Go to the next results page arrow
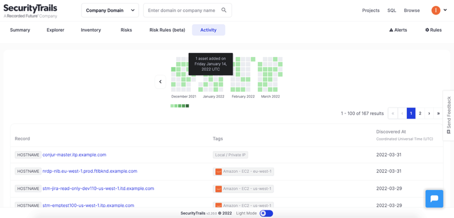Viewport: 454px width, 218px height. (429, 113)
